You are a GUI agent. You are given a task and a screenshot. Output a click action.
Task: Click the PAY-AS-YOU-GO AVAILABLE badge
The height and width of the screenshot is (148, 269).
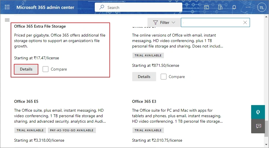coord(72,130)
